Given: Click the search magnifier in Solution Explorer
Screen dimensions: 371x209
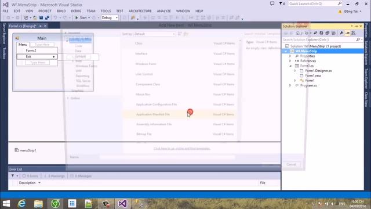Looking at the screenshot, I should 358,39.
